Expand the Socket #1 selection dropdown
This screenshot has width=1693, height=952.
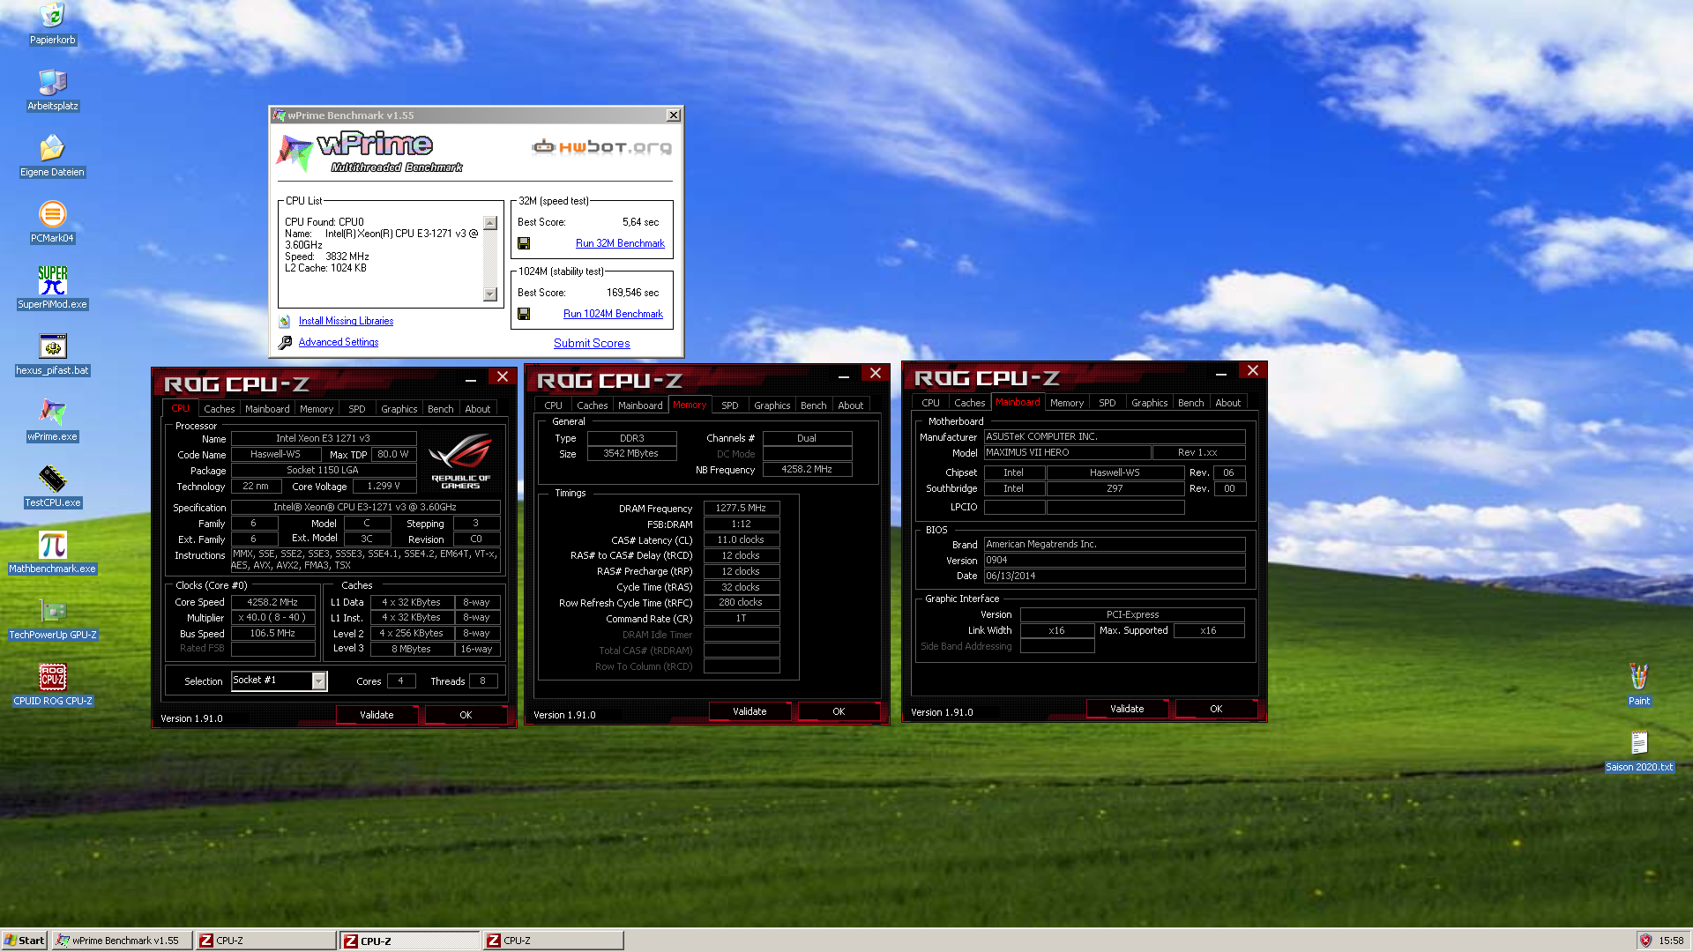(319, 681)
